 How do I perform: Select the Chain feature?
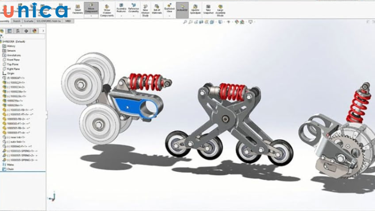point(8,169)
